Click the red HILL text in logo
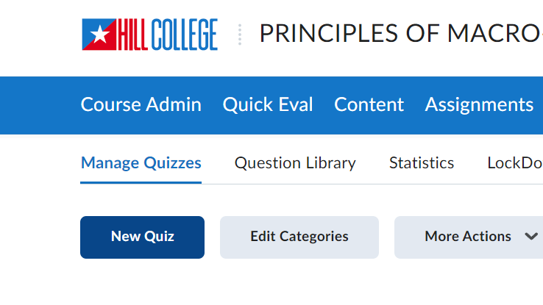Screen dimensions: 543x305 coord(132,35)
